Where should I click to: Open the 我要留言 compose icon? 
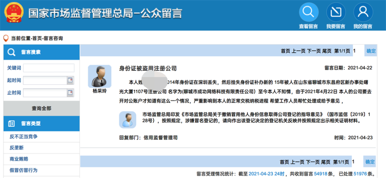(x=335, y=13)
